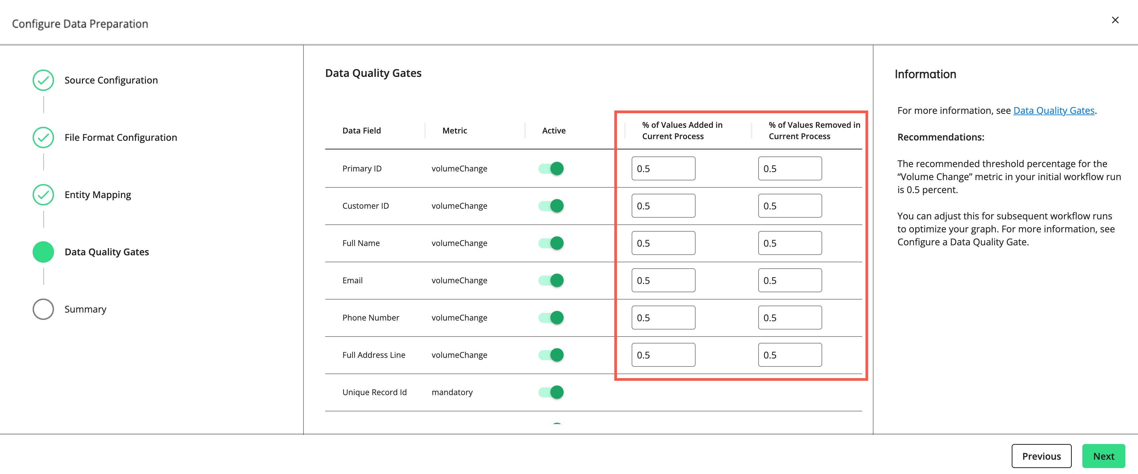The image size is (1138, 474).
Task: Click the File Format Configuration checkmark icon
Action: (x=43, y=137)
